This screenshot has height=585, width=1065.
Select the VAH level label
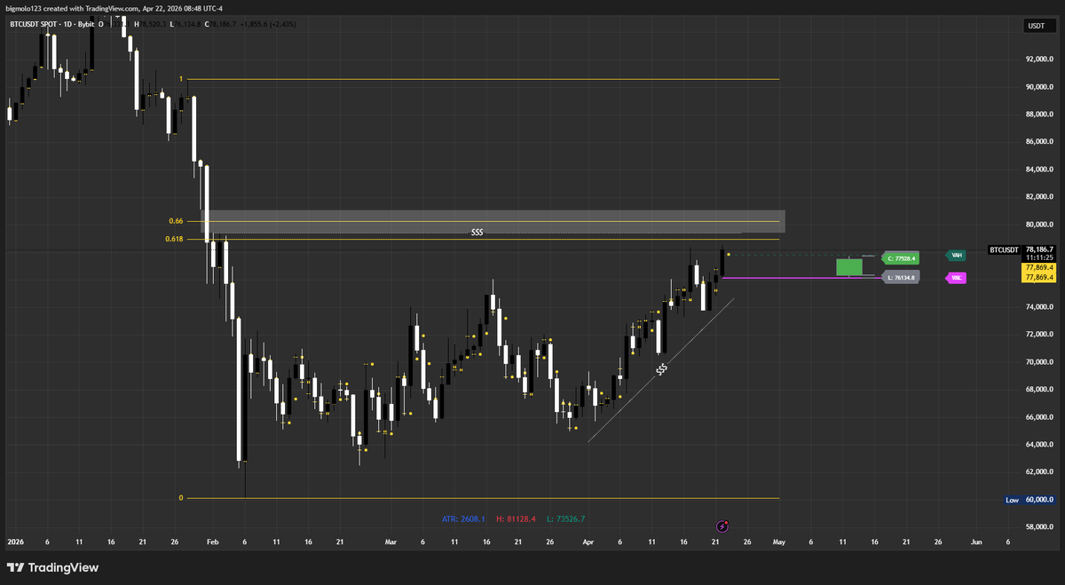click(x=957, y=255)
